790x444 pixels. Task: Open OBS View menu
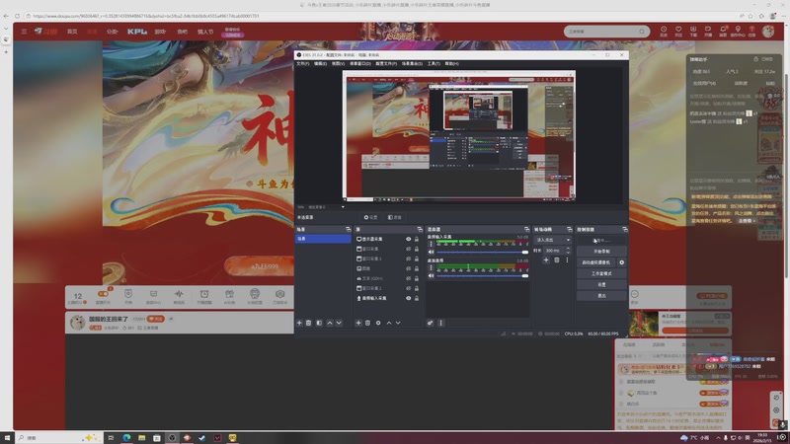338,64
